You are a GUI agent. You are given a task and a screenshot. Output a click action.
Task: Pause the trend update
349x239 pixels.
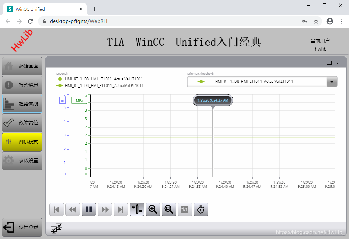pos(88,209)
